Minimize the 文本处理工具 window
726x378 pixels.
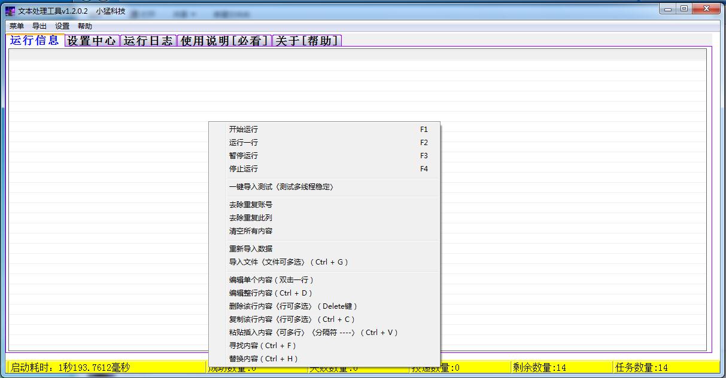(669, 8)
